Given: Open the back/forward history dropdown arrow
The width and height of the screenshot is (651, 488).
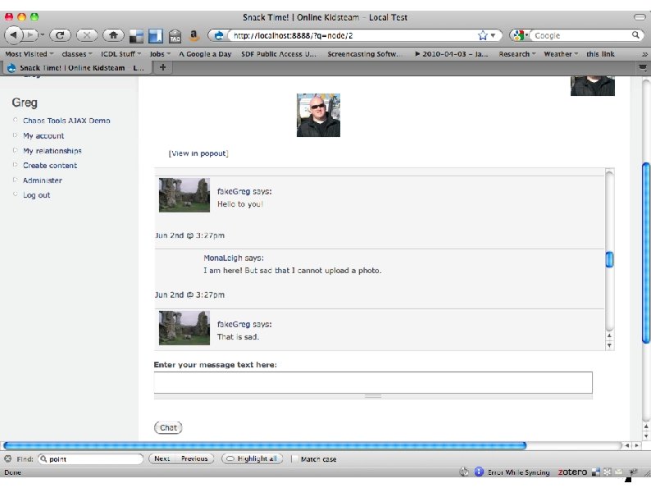Looking at the screenshot, I should click(43, 35).
